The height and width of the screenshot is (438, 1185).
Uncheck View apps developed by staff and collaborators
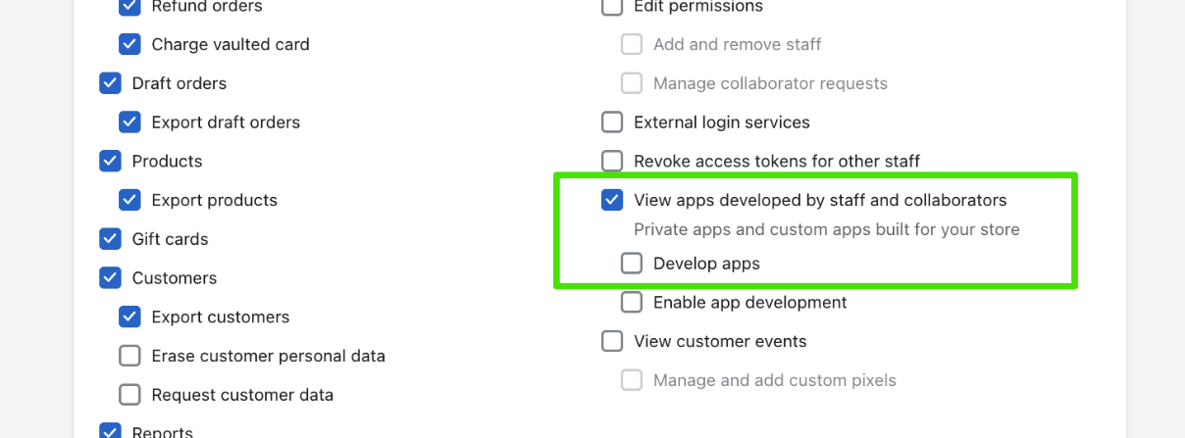point(612,200)
